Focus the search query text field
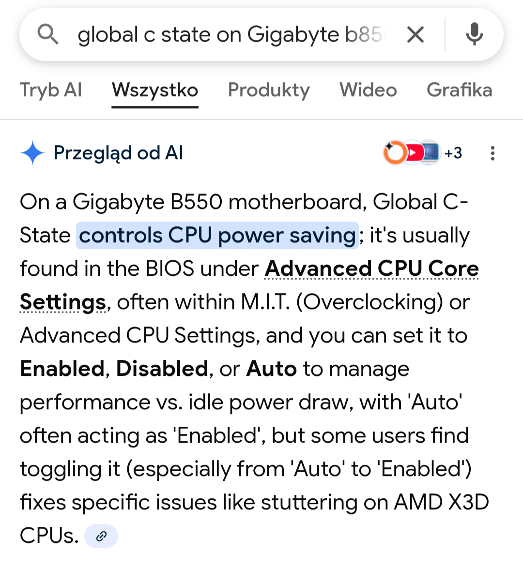Viewport: 523px width, 567px height. pyautogui.click(x=230, y=35)
